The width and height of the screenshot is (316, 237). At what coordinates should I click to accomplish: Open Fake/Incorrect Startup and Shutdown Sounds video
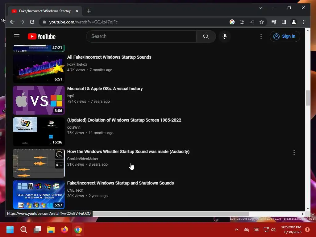pyautogui.click(x=121, y=183)
